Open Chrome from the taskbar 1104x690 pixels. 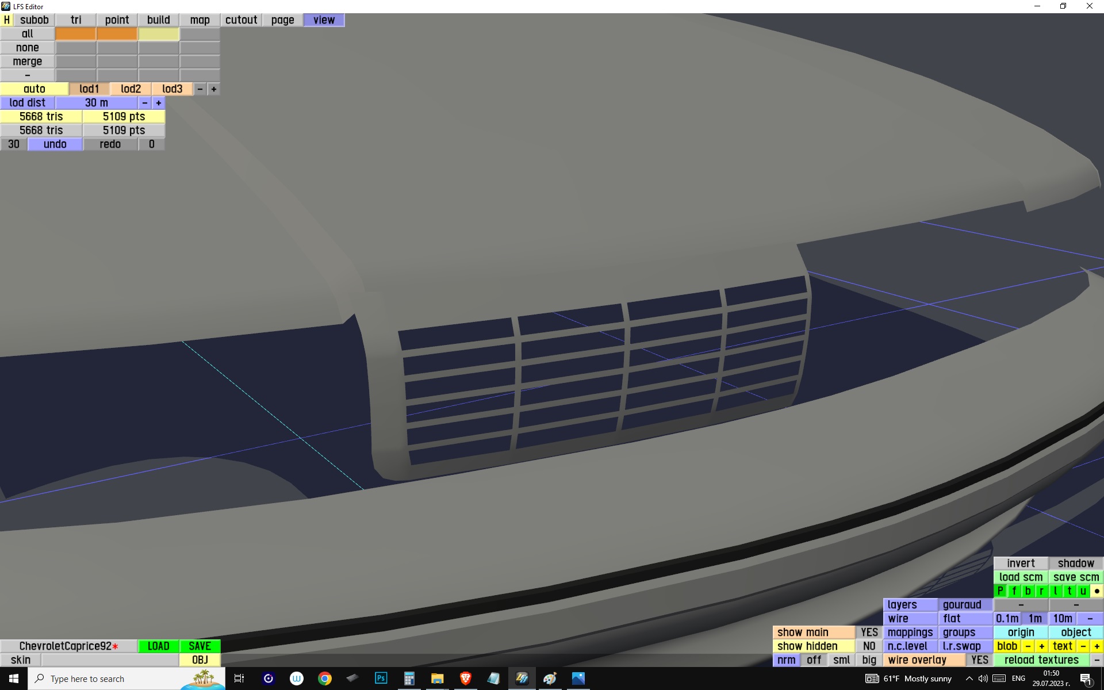pos(325,678)
